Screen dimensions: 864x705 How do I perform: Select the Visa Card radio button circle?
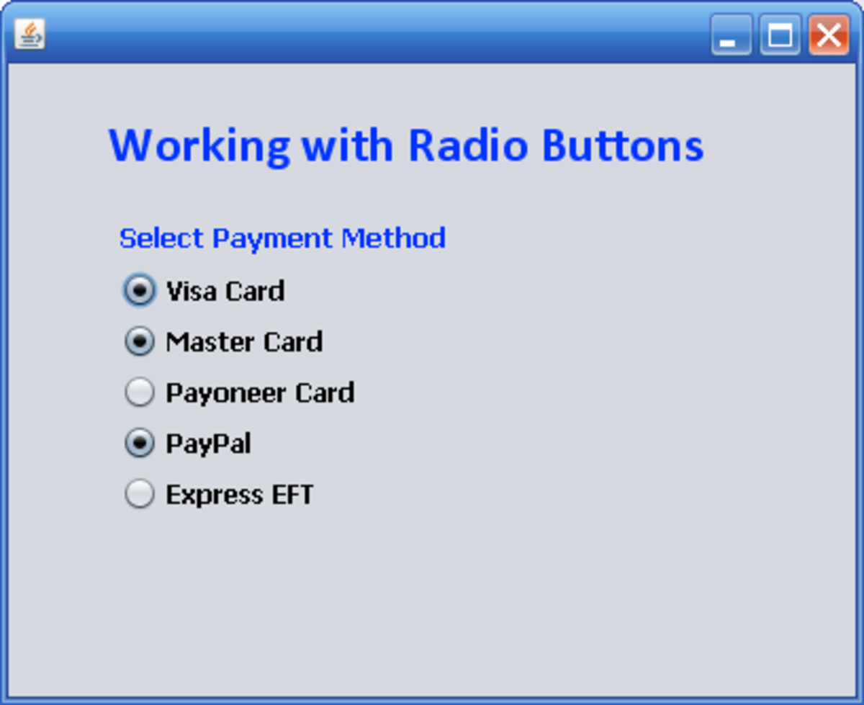pos(139,290)
